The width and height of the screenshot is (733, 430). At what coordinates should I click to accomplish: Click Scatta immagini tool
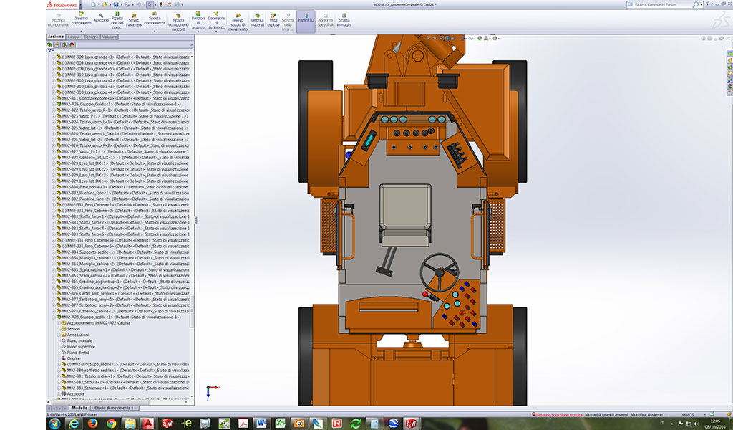click(344, 19)
